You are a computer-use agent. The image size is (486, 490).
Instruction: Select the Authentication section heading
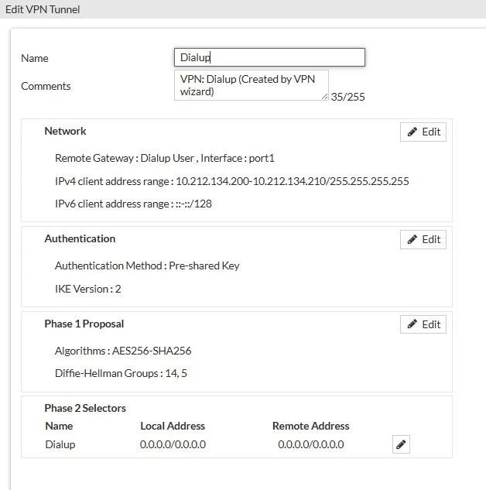click(x=80, y=238)
